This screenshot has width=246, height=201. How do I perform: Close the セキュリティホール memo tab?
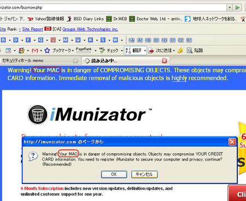pos(75,61)
